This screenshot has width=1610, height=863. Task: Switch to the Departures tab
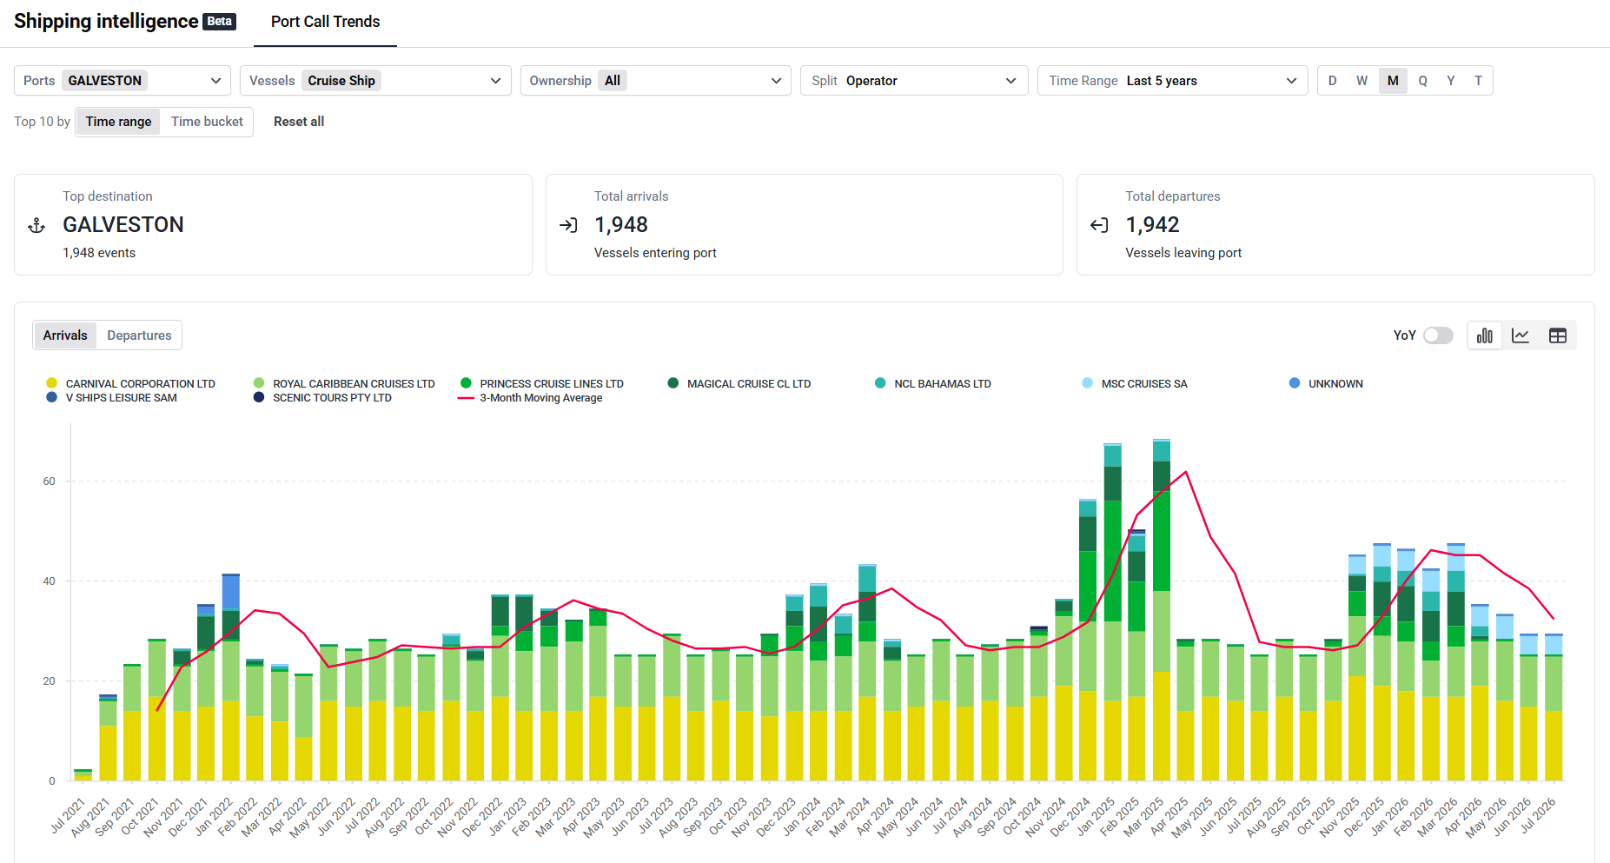[x=139, y=335]
